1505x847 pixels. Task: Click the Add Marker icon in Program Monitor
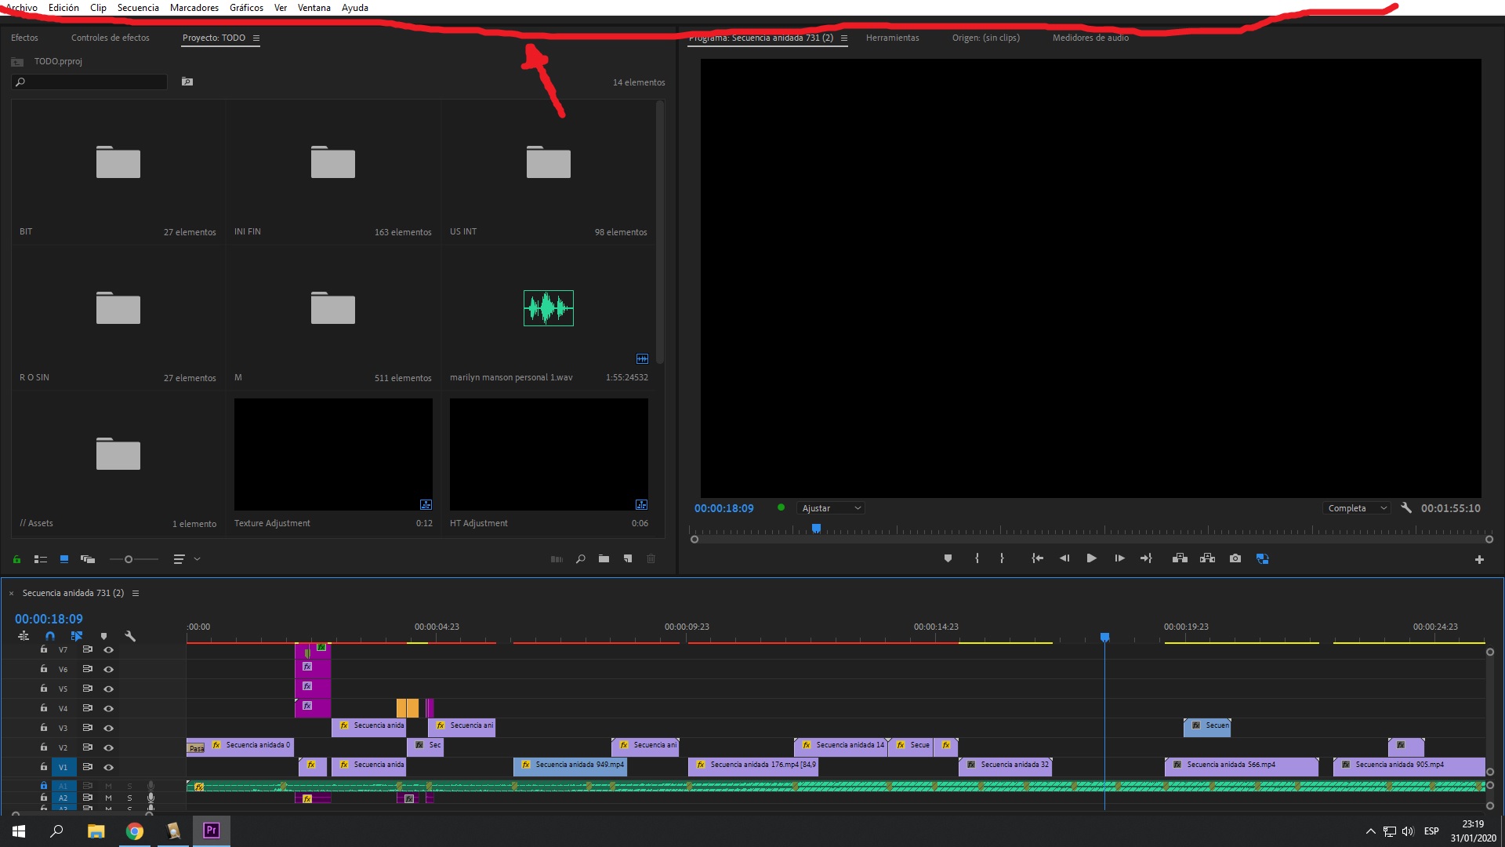pos(948,558)
